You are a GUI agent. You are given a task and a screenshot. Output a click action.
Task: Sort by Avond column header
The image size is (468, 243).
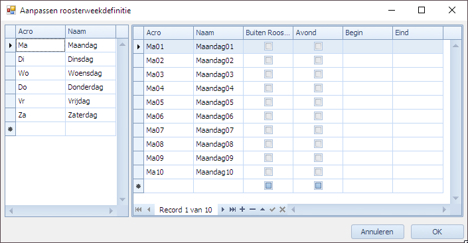318,33
